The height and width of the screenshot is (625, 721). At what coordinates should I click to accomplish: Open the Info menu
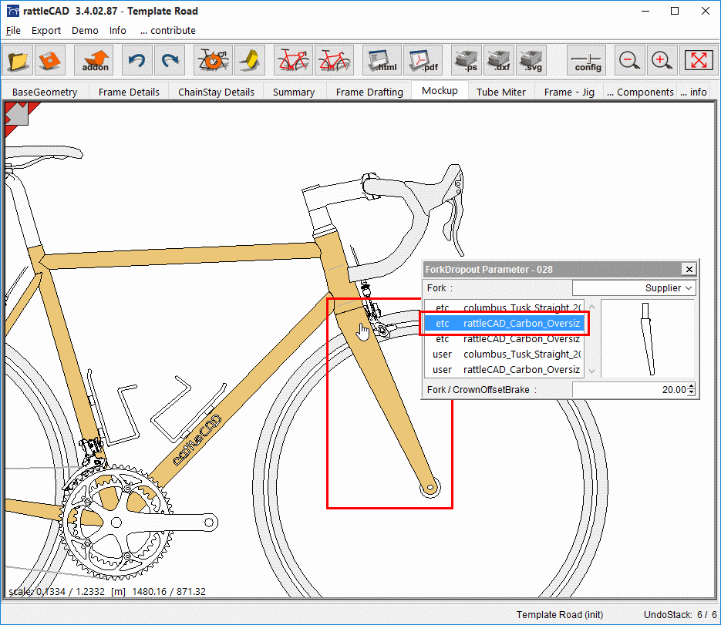[x=118, y=30]
